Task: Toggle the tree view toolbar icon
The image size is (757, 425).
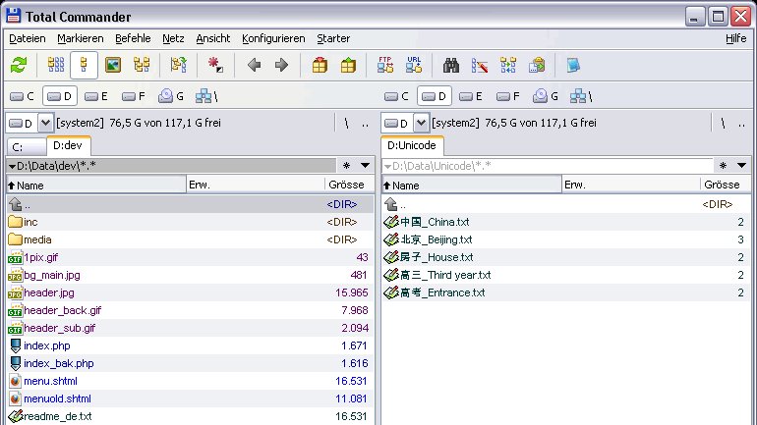Action: (142, 65)
